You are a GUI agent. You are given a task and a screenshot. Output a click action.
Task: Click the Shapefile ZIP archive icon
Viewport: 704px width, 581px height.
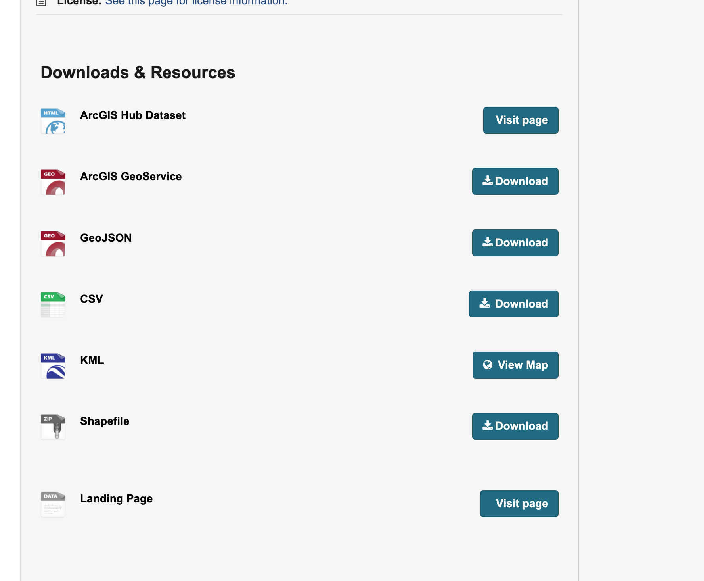(53, 427)
